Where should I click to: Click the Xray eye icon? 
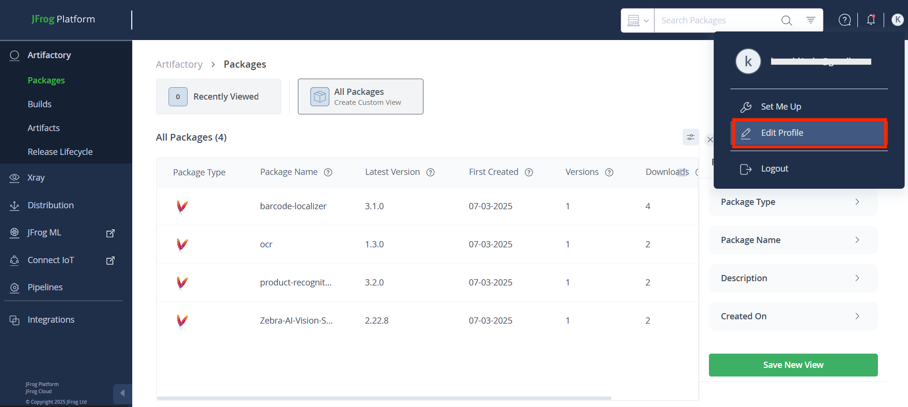point(15,178)
